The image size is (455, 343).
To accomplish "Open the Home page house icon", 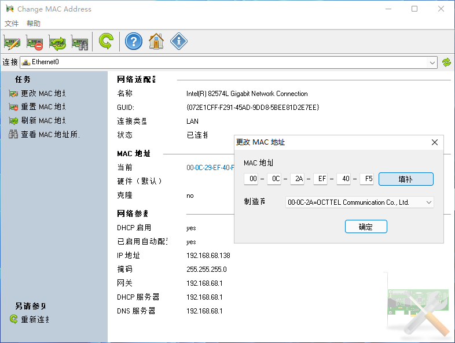I will click(156, 41).
